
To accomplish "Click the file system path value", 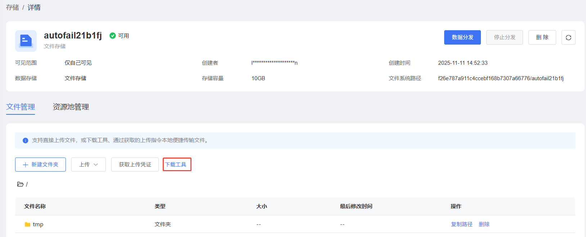I will pos(501,78).
